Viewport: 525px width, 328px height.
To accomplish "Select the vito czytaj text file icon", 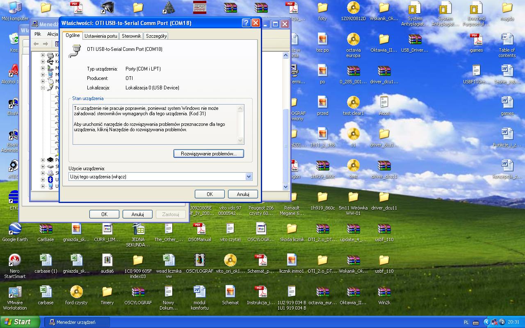I will tap(230, 232).
